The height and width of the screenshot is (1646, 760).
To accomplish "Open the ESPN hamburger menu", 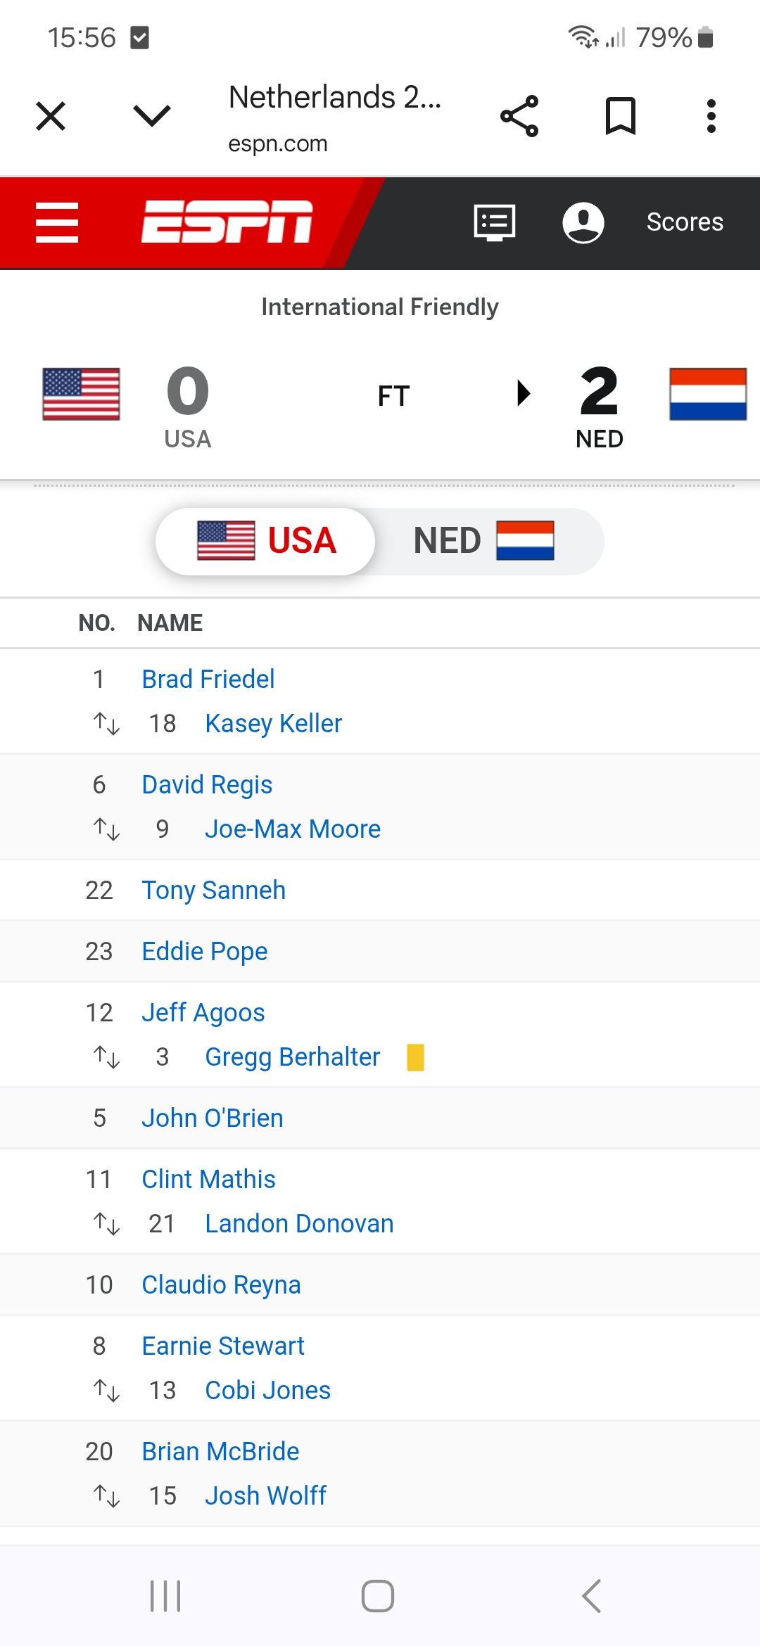I will [x=57, y=222].
